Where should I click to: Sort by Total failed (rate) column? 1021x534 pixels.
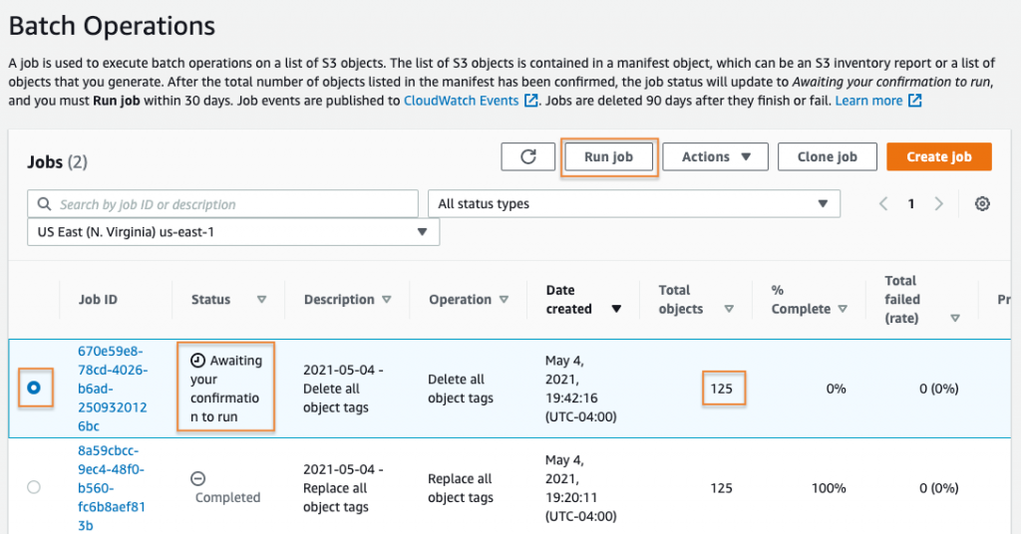click(x=954, y=318)
